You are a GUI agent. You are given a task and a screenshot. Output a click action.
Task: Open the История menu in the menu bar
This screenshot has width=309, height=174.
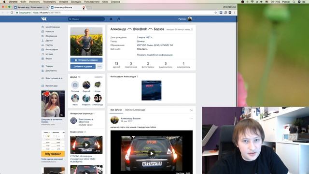pos(63,1)
